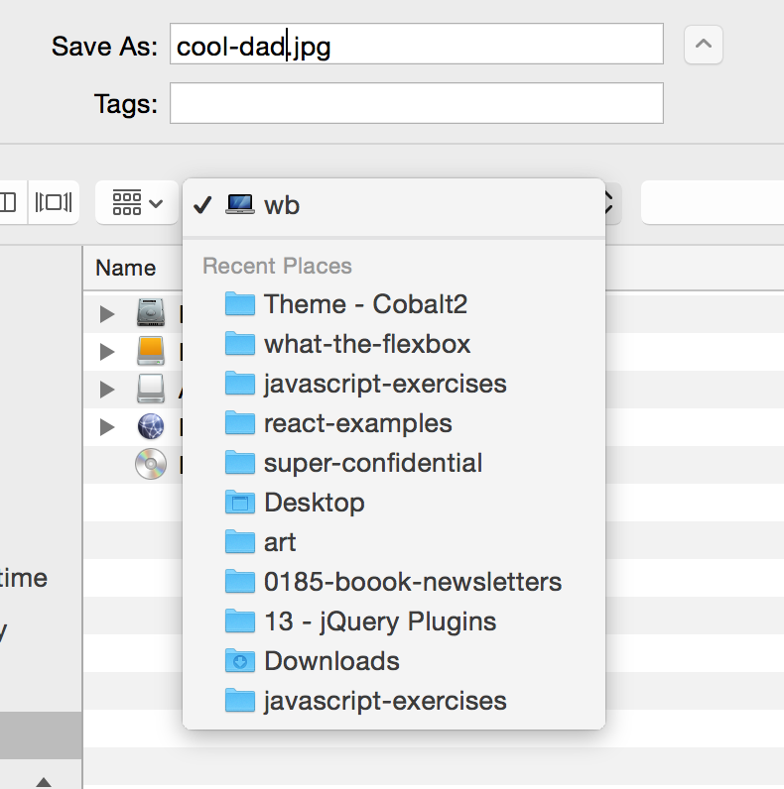This screenshot has width=784, height=789.
Task: Select the orange external drive icon
Action: 151,351
